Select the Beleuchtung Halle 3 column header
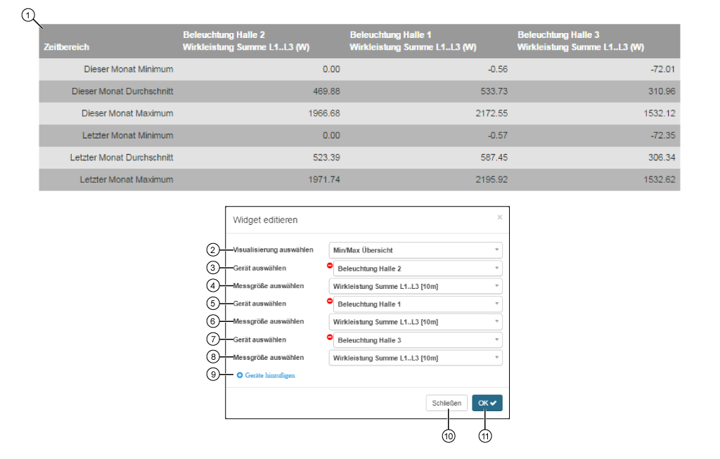 (581, 41)
